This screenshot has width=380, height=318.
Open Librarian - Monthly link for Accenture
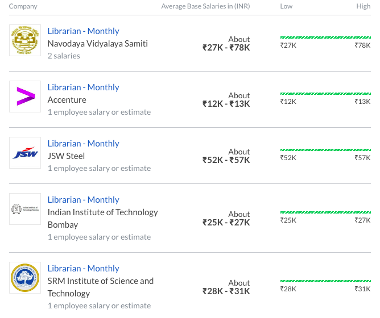coord(83,87)
